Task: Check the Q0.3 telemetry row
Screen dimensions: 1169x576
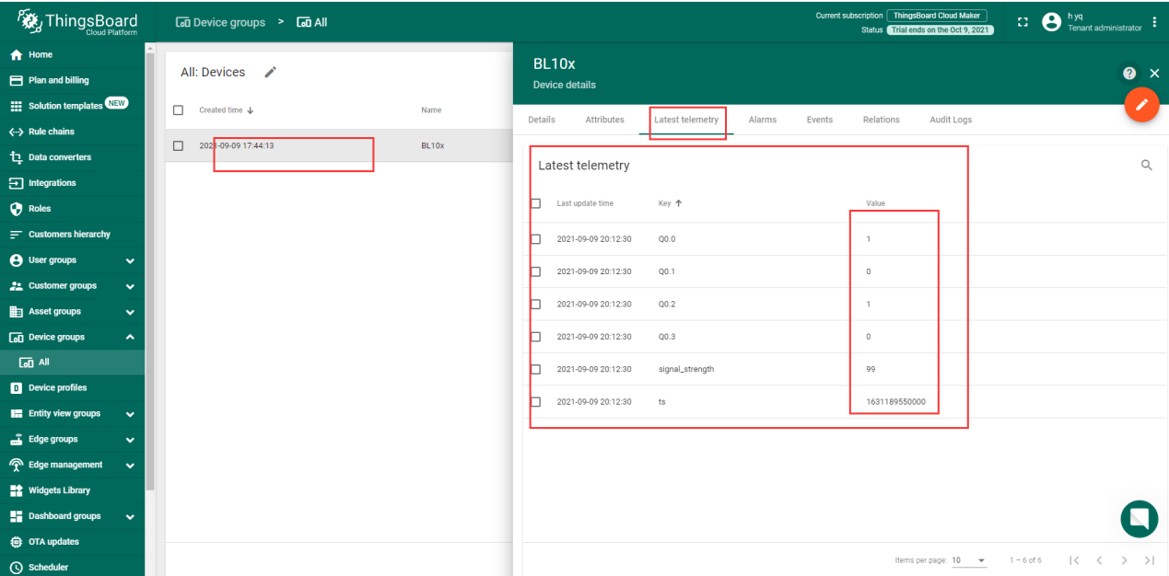Action: [535, 337]
